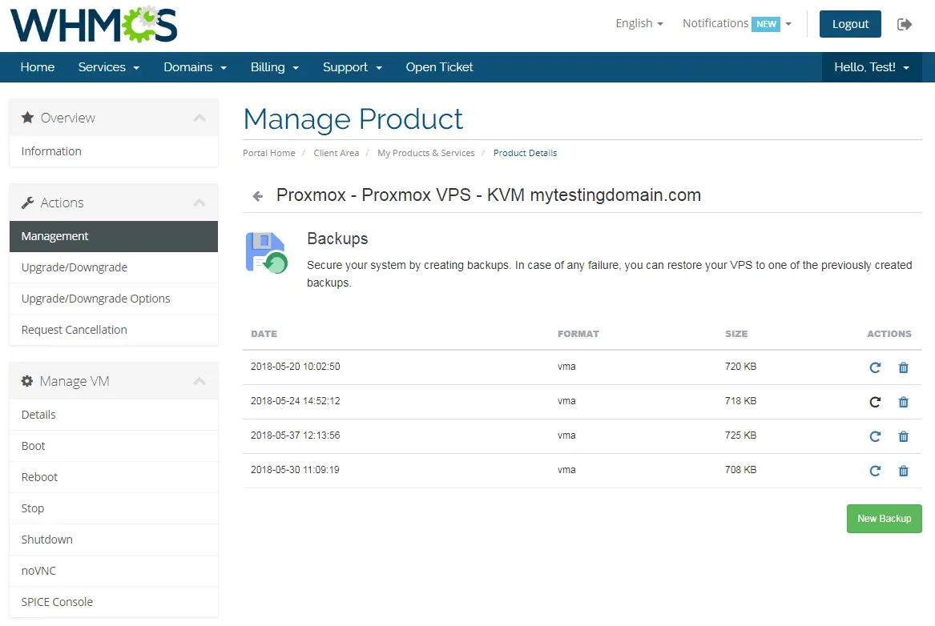This screenshot has width=935, height=626.
Task: Open Portal Home breadcrumb link
Action: [x=269, y=153]
